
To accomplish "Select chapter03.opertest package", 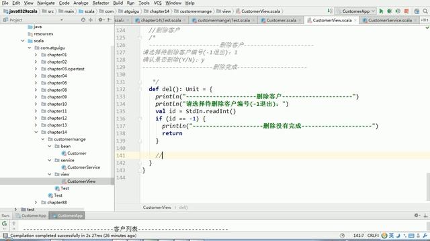I will tap(66, 69).
